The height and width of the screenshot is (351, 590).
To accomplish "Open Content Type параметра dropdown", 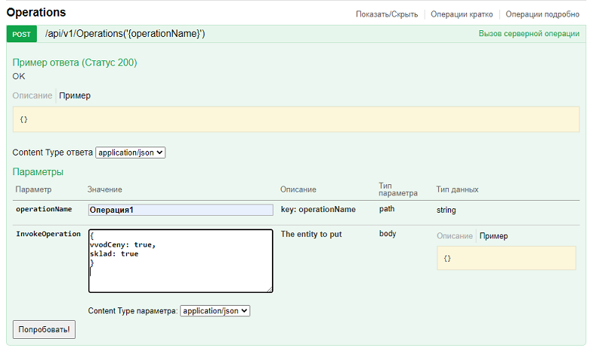I will point(215,311).
